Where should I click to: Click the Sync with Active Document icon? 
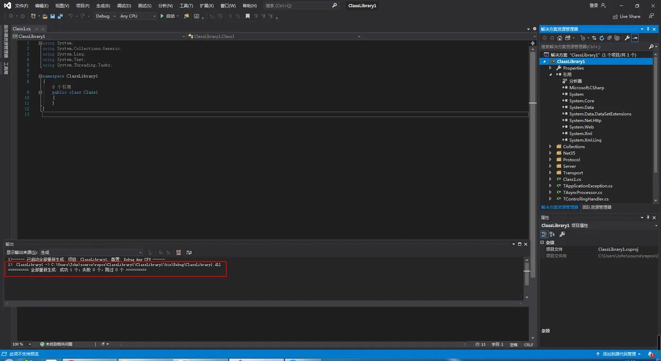[594, 38]
